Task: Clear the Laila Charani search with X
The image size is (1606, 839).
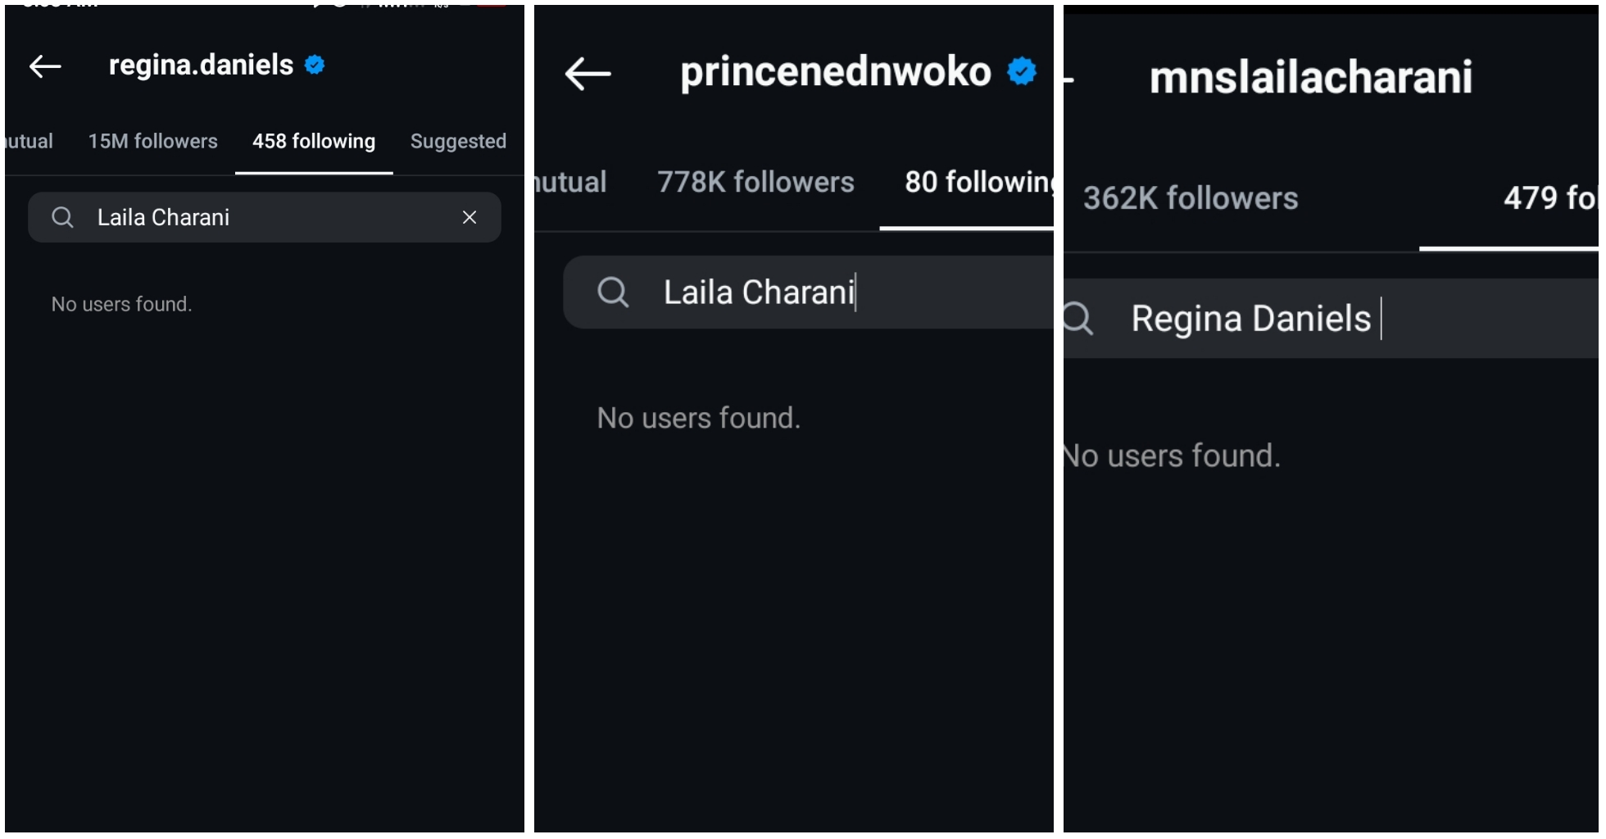Action: coord(470,217)
